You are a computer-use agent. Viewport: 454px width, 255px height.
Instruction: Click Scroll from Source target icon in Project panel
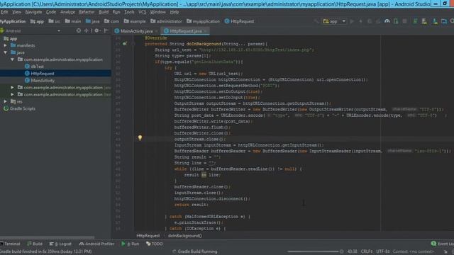[79, 30]
